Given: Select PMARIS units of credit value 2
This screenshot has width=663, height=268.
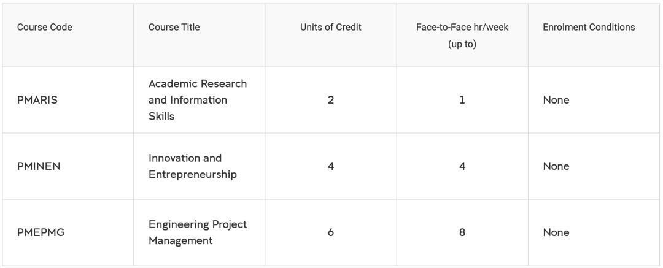Looking at the screenshot, I should coord(331,100).
